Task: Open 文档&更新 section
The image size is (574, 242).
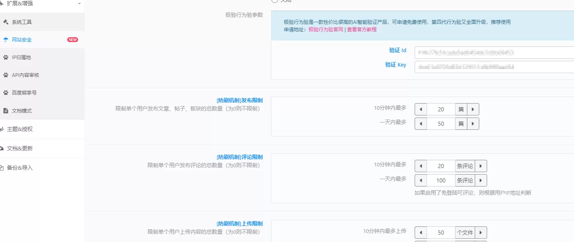Action: pos(42,148)
